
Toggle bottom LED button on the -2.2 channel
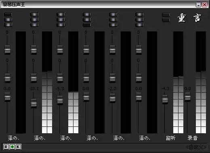[x=113, y=25]
